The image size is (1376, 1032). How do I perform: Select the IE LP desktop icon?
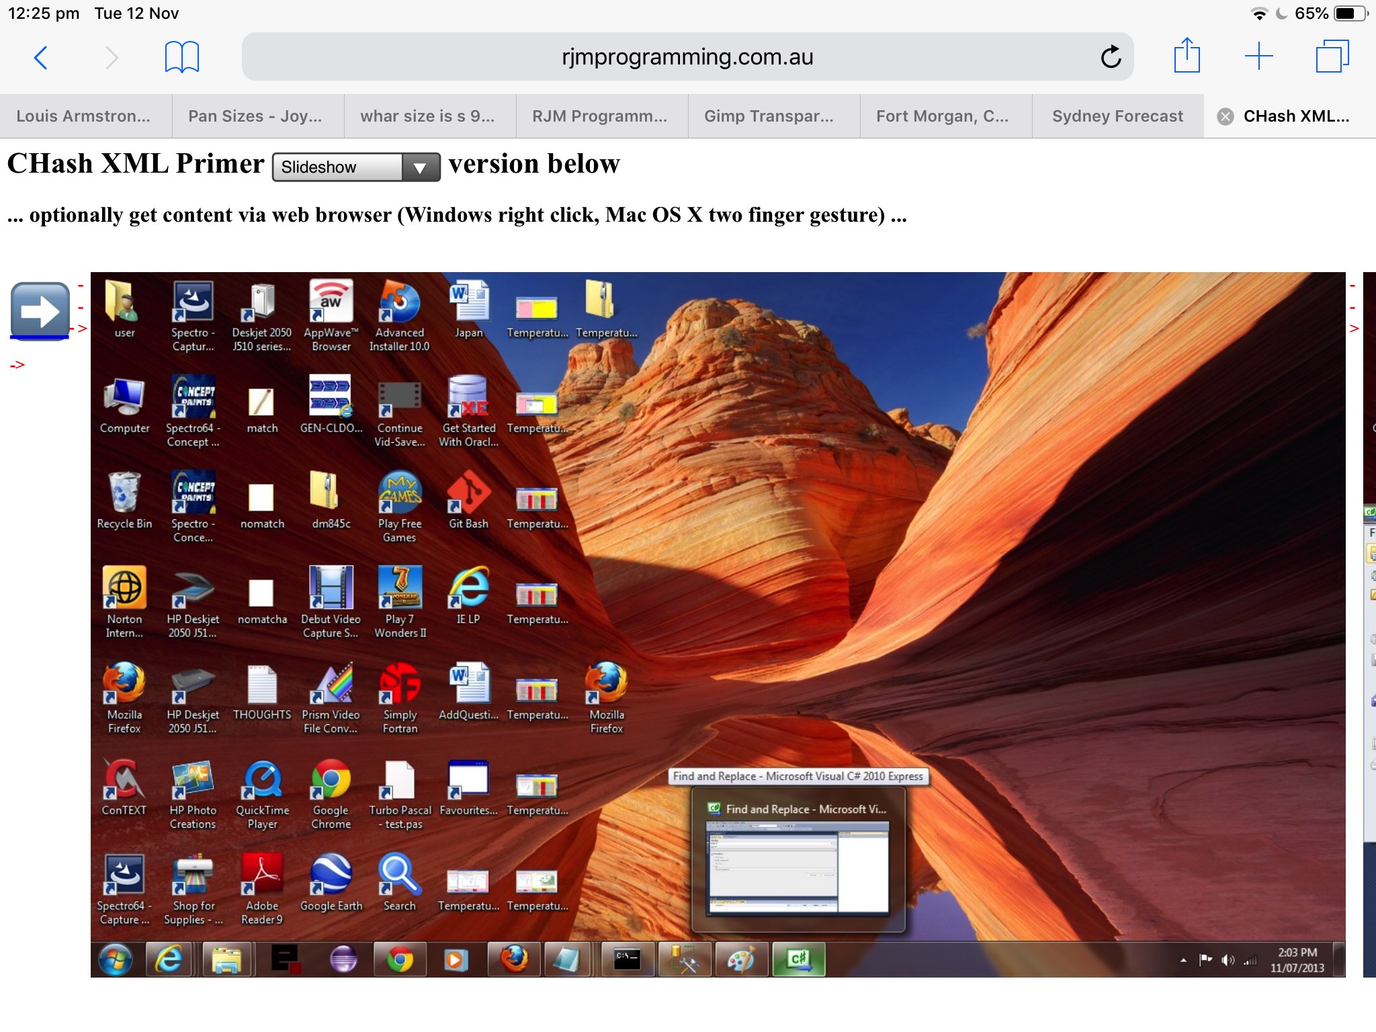pyautogui.click(x=469, y=597)
